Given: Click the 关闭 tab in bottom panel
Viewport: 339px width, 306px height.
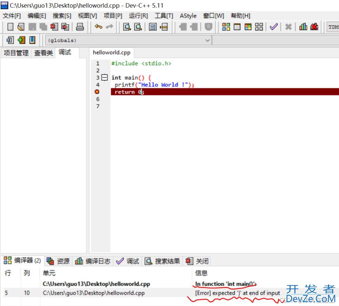Looking at the screenshot, I should click(x=197, y=261).
